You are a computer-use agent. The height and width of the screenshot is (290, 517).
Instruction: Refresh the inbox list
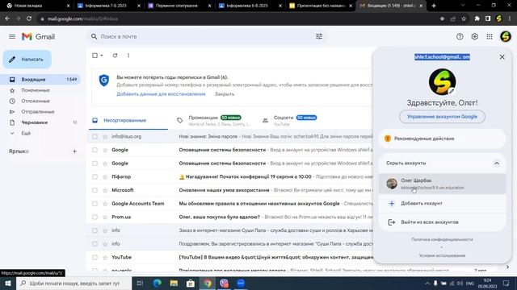[x=115, y=56]
